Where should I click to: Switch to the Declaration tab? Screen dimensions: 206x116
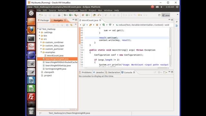point(113,72)
